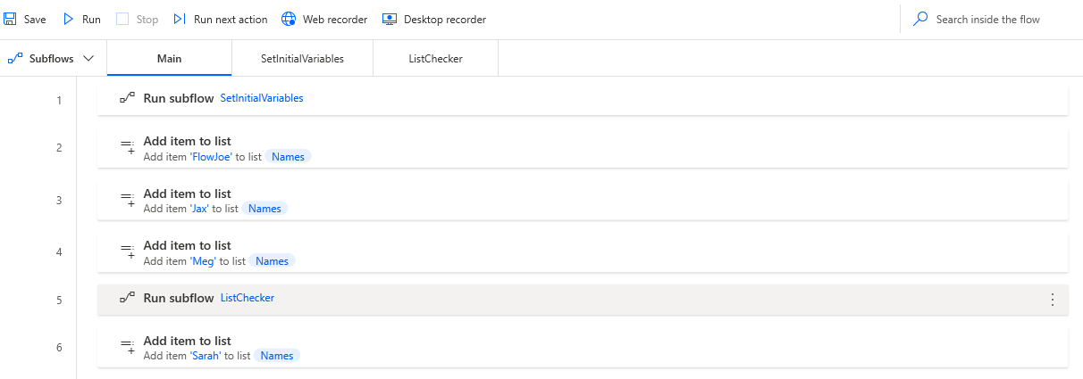Select the Add item 'Meg' action row
Image resolution: width=1083 pixels, height=379 pixels.
pos(582,252)
